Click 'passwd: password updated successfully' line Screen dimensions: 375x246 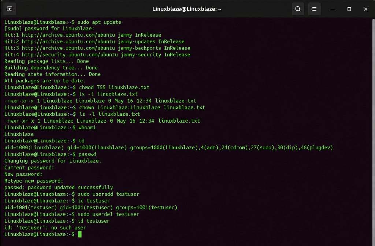click(x=59, y=188)
